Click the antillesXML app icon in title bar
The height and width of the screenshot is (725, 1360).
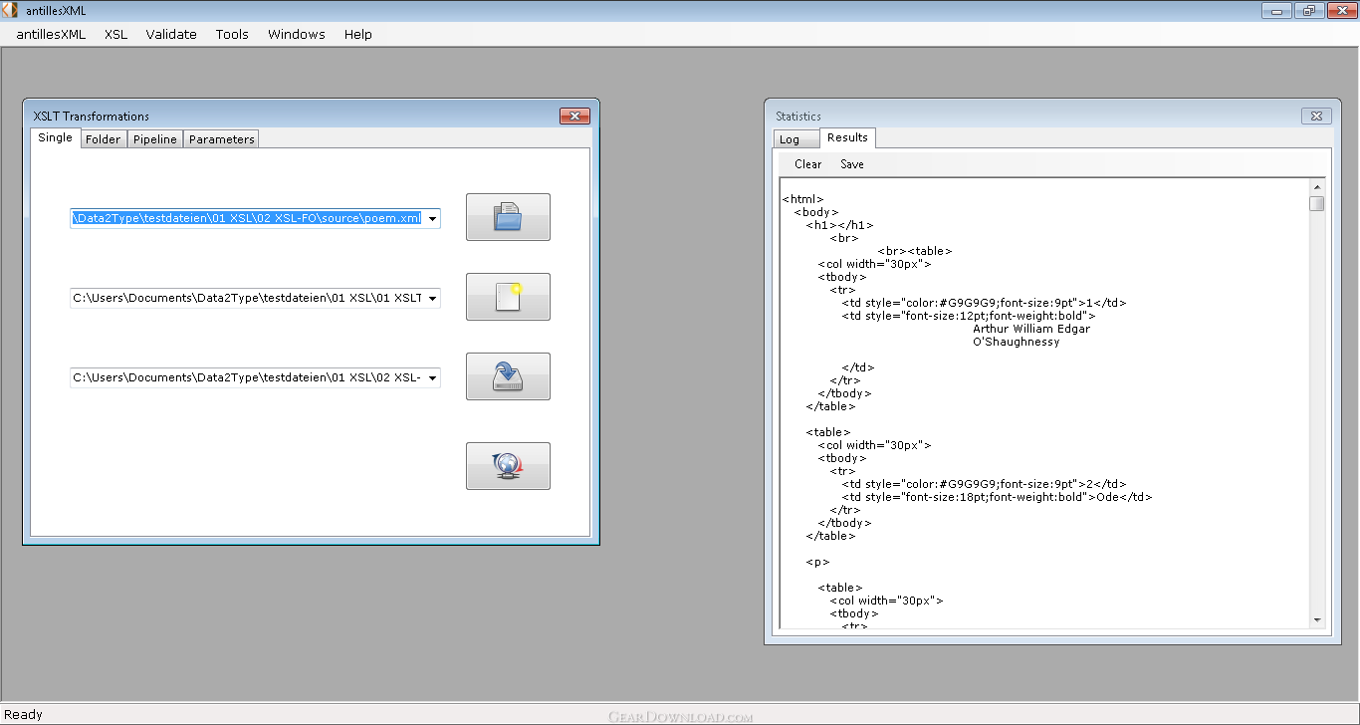[x=10, y=10]
